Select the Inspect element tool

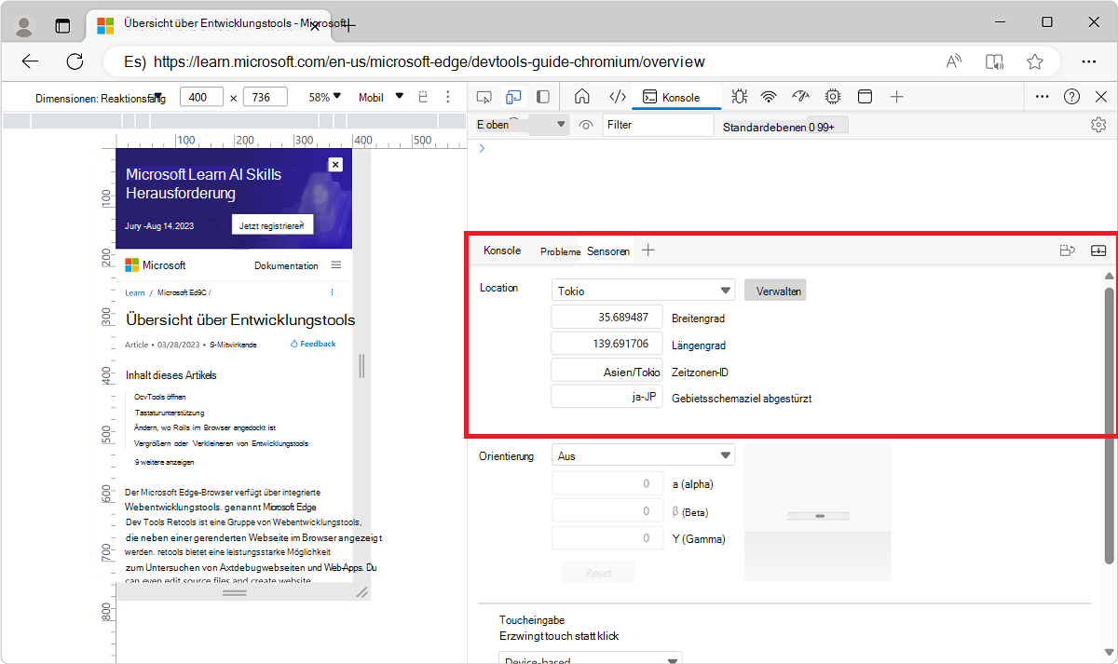[x=484, y=96]
